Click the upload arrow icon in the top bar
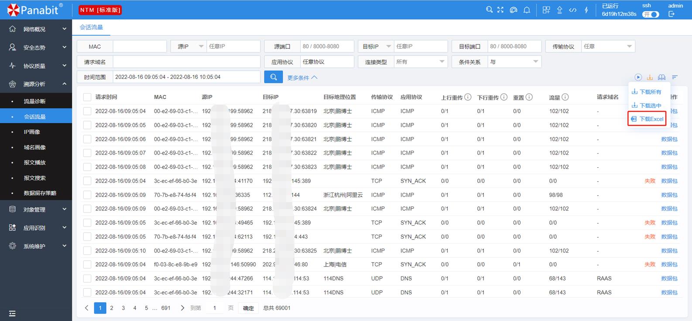Viewport: 692px width, 321px height. point(559,10)
